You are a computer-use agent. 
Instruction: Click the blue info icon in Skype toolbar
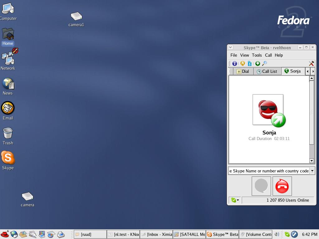click(x=235, y=63)
